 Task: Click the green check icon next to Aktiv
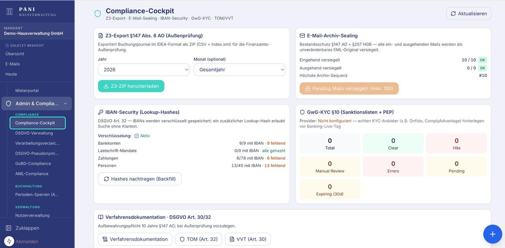[x=137, y=136]
